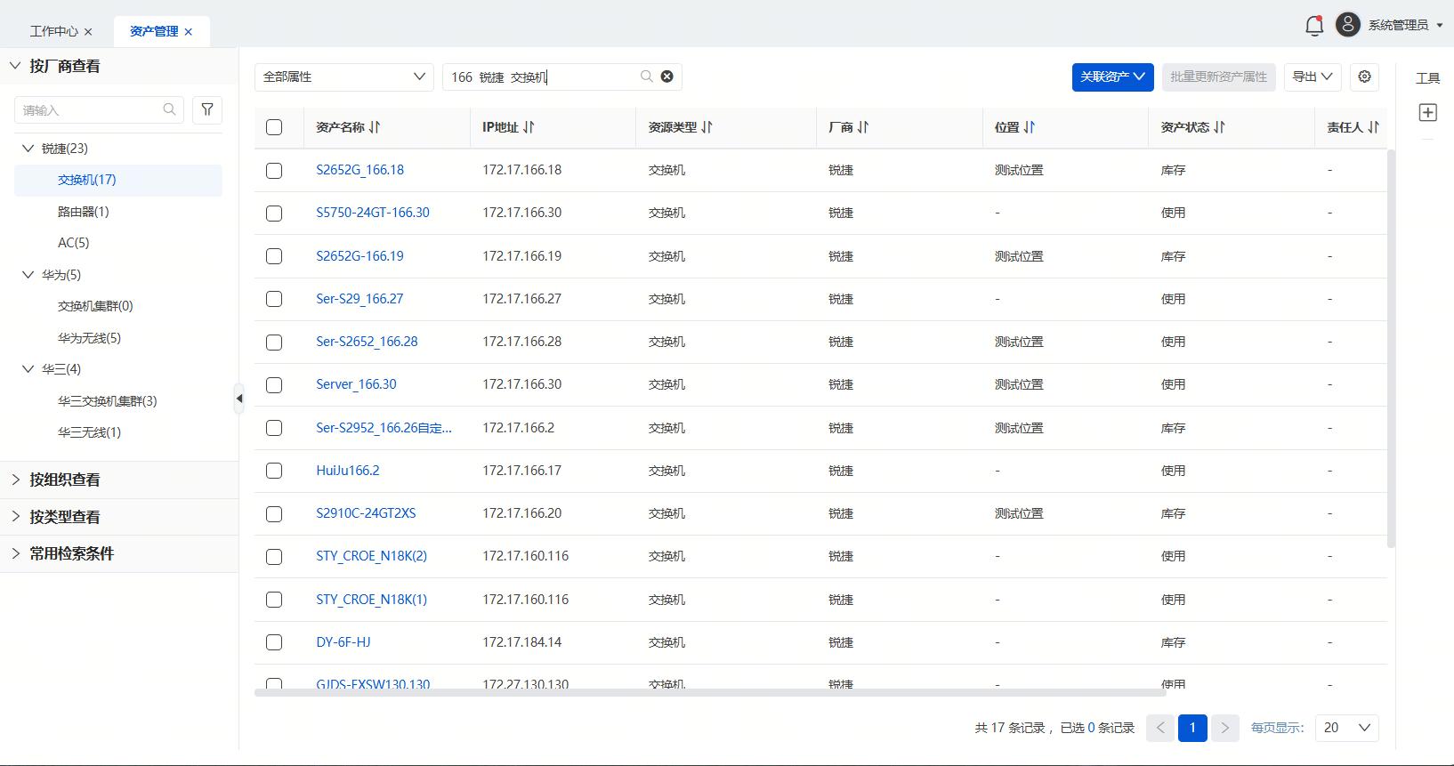The height and width of the screenshot is (766, 1454).
Task: Click the 批量更新资产属性 button
Action: click(x=1219, y=77)
